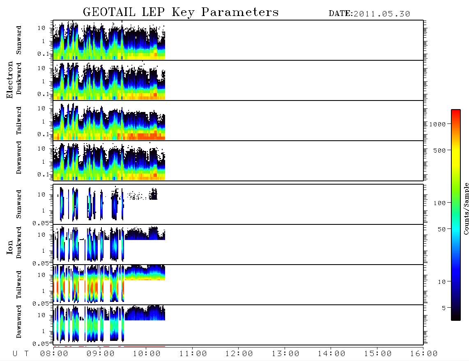This screenshot has height=361, width=469.
Task: Click the Electron Dawnward spectrogram data
Action: pyautogui.click(x=109, y=161)
